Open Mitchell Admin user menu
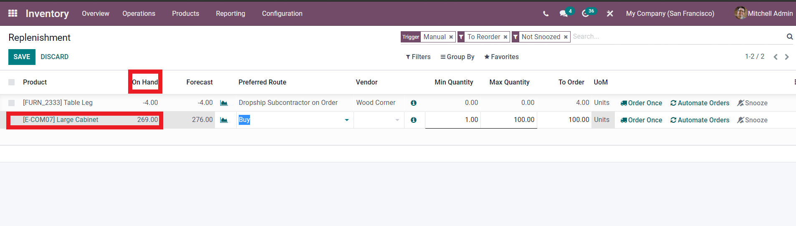 tap(764, 13)
